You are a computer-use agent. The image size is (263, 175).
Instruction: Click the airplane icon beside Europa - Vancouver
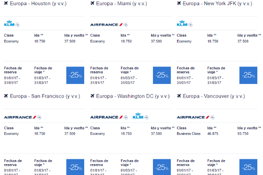point(179,96)
